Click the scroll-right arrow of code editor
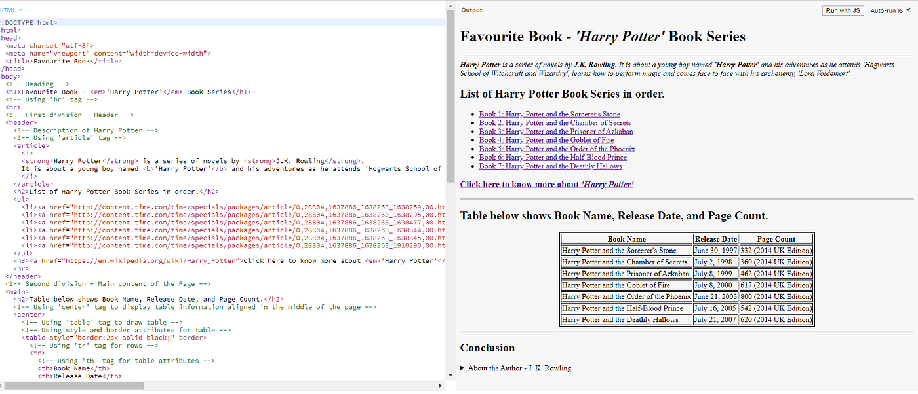The image size is (918, 394). (442, 385)
